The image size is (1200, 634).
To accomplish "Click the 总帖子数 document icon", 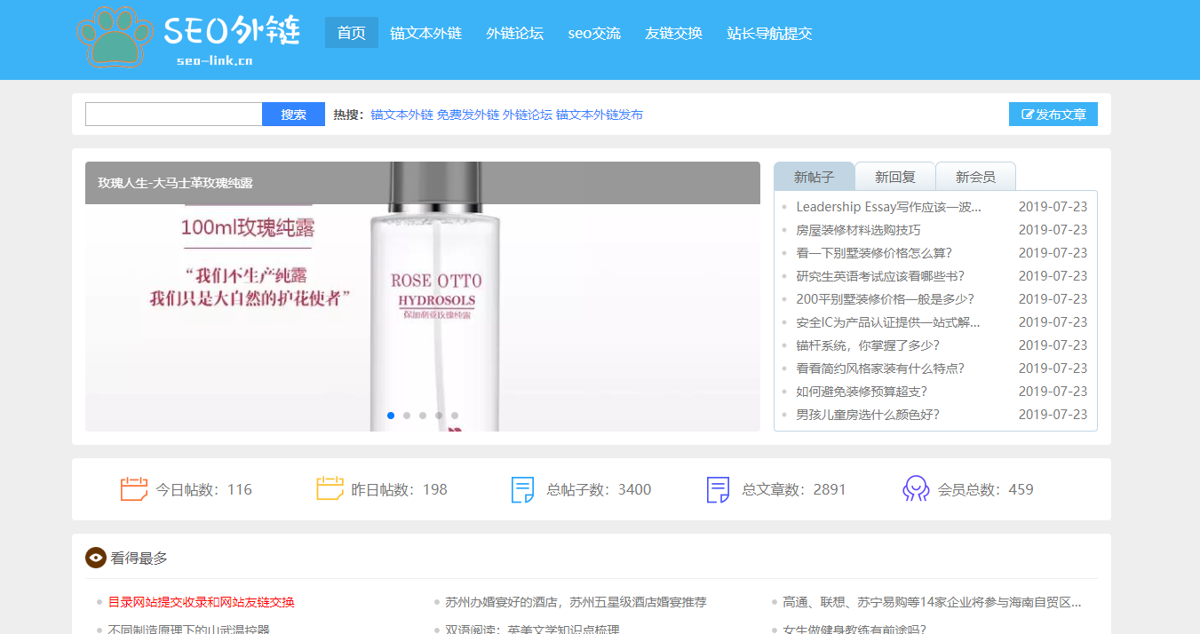I will pyautogui.click(x=523, y=489).
